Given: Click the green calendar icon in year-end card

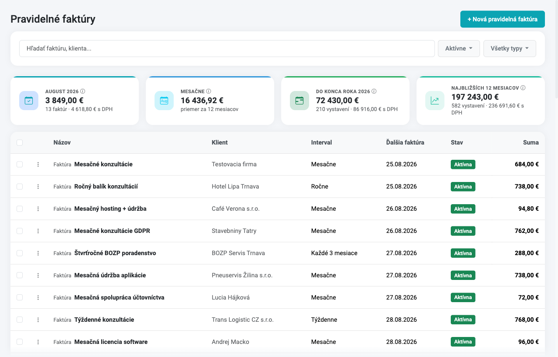Looking at the screenshot, I should pos(299,101).
